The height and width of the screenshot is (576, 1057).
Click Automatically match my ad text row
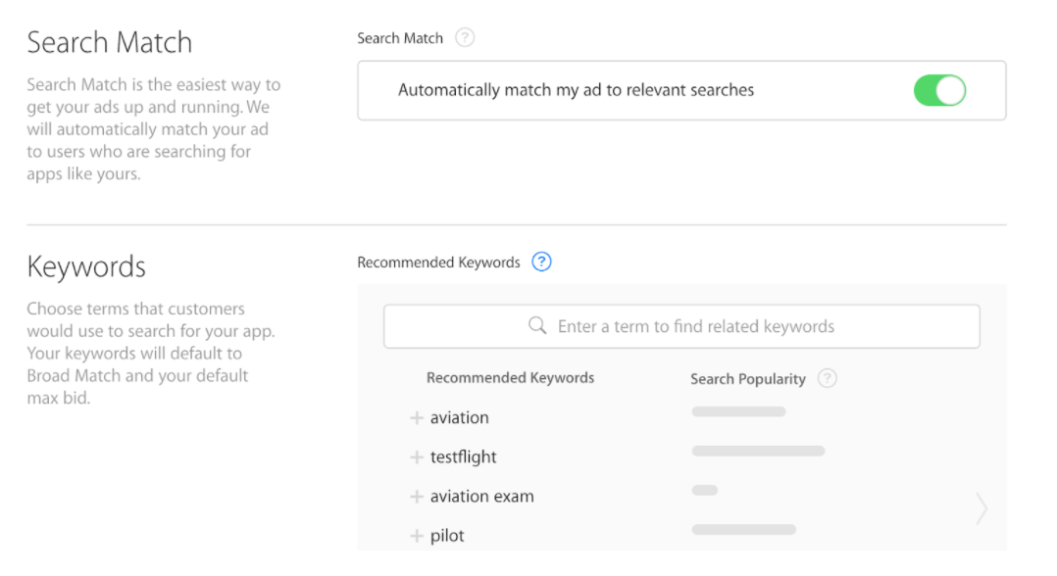click(x=681, y=90)
